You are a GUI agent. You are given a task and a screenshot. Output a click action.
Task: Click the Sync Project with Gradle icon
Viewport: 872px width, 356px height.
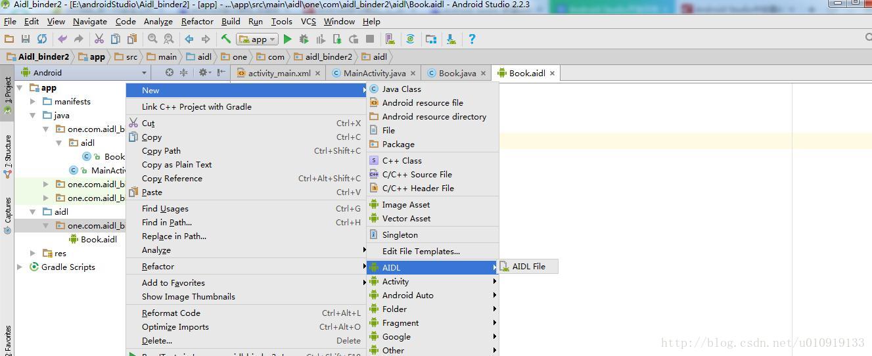pyautogui.click(x=411, y=39)
